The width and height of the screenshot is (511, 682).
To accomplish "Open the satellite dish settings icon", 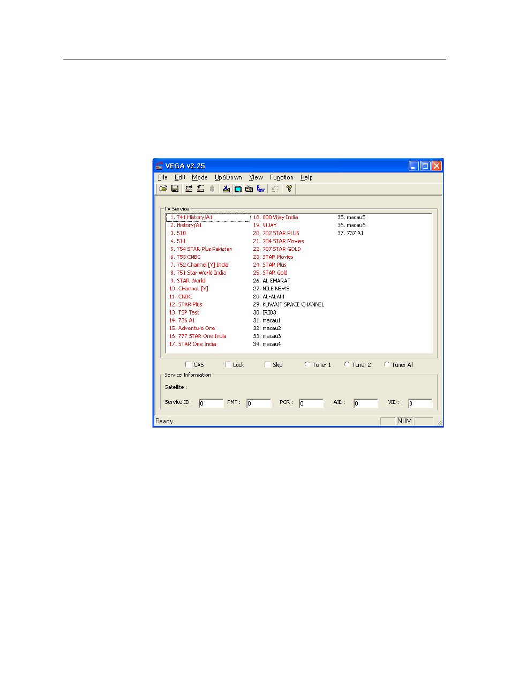I will point(226,189).
